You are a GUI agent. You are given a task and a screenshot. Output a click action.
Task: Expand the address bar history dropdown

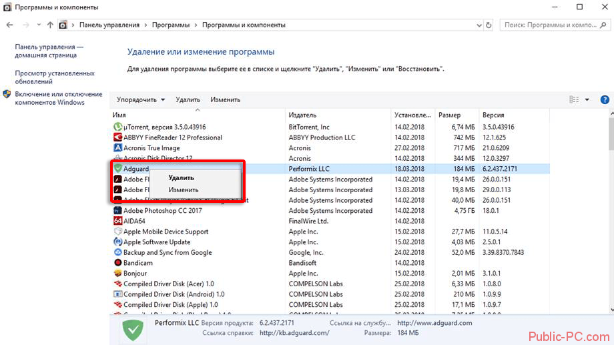(477, 25)
